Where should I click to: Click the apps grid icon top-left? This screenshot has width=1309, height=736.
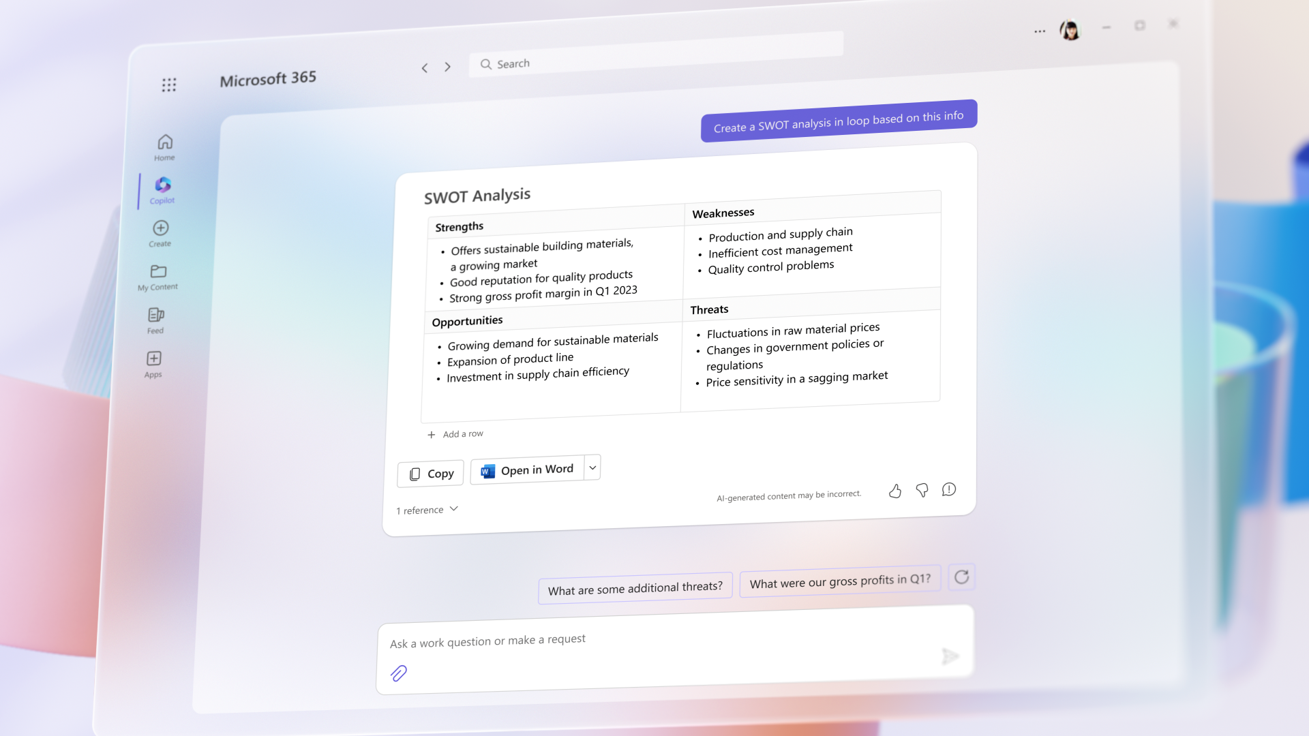pos(169,85)
